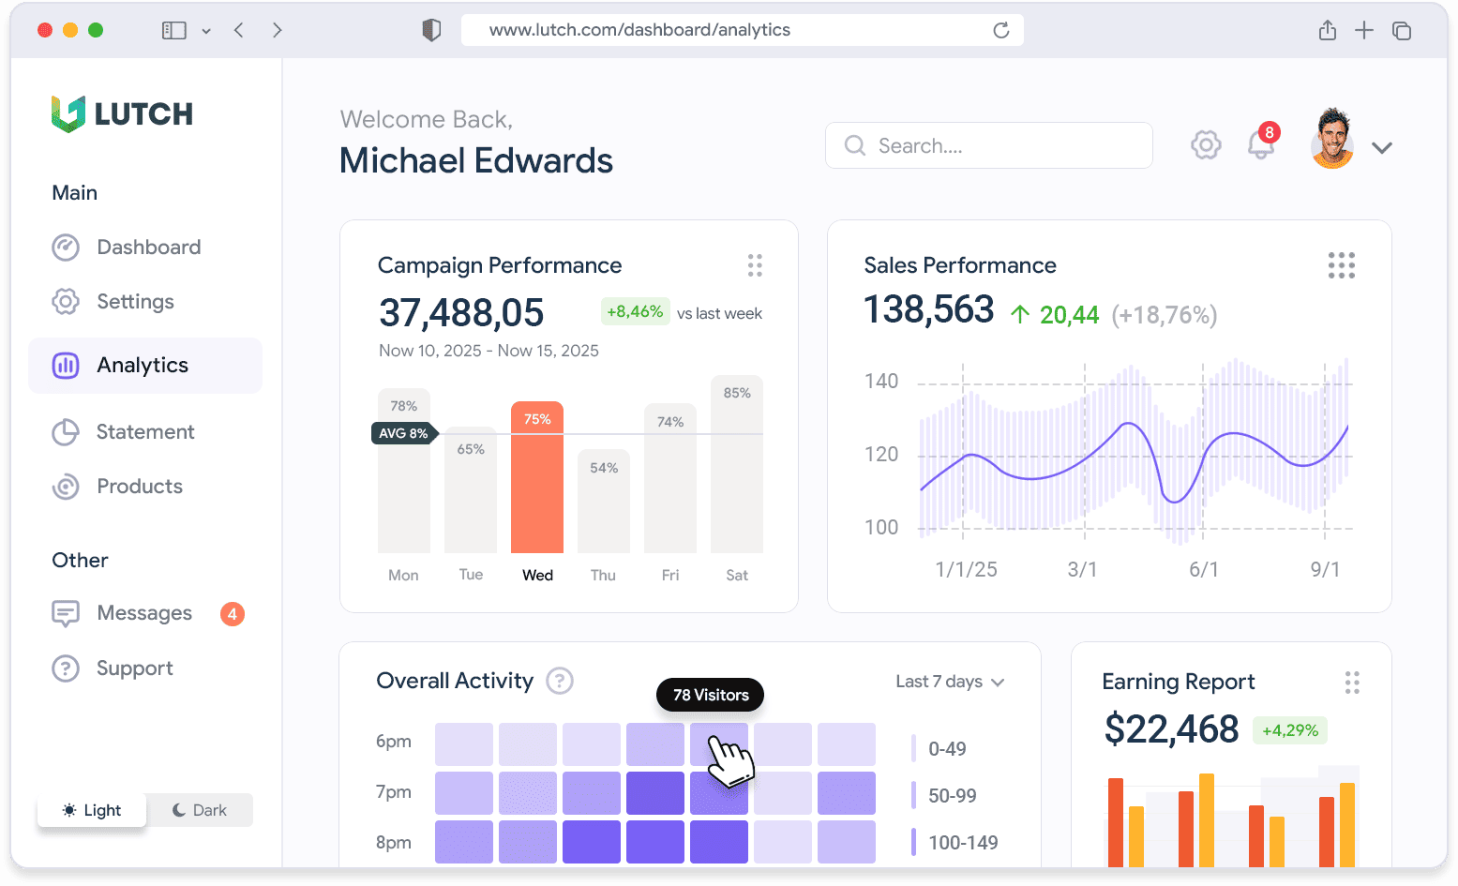The width and height of the screenshot is (1458, 886).
Task: Switch to Dark theme mode
Action: pyautogui.click(x=200, y=810)
